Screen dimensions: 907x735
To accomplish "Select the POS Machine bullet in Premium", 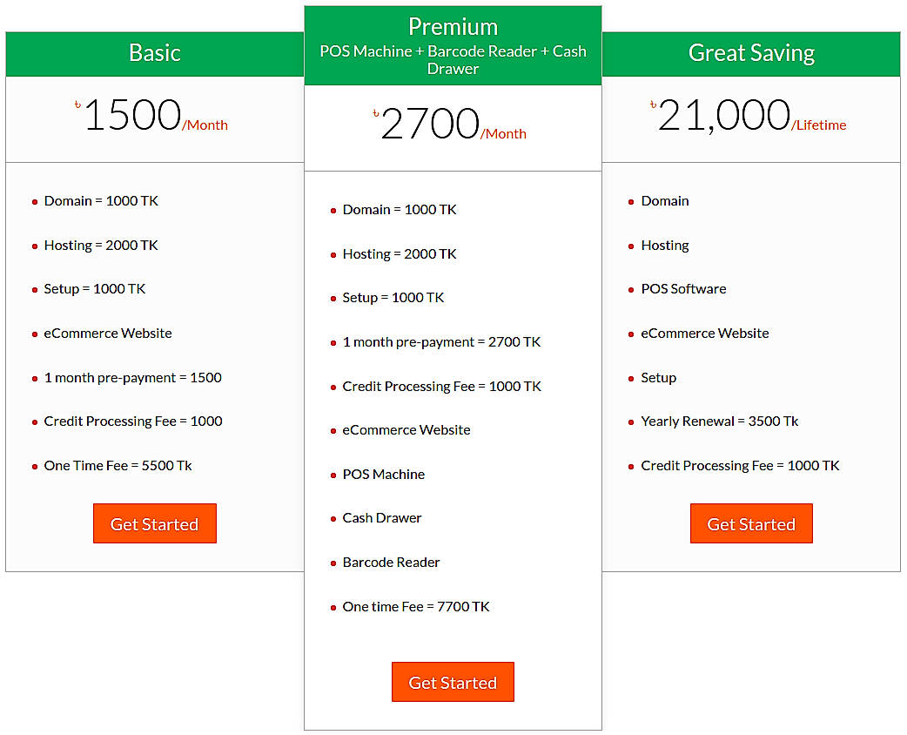I will pos(384,474).
